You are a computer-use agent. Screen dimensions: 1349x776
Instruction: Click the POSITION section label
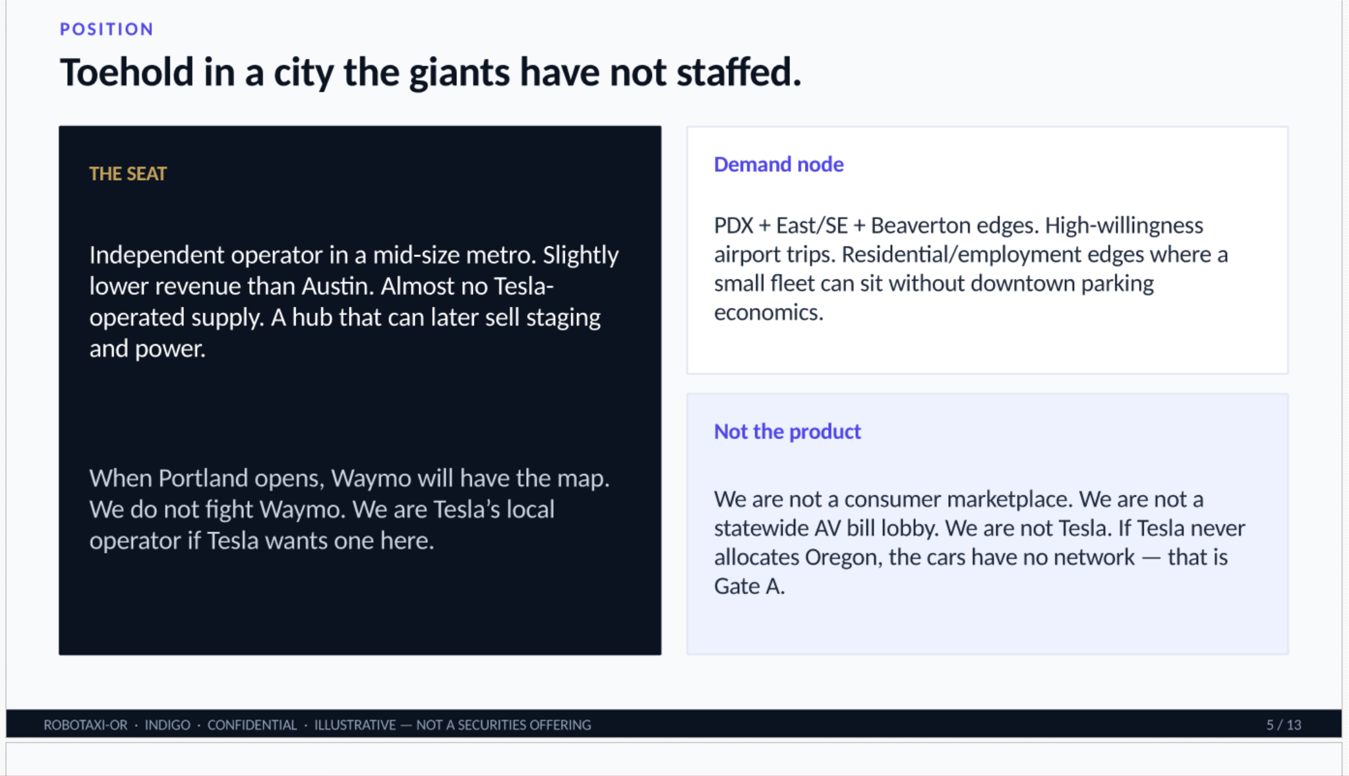[x=107, y=29]
